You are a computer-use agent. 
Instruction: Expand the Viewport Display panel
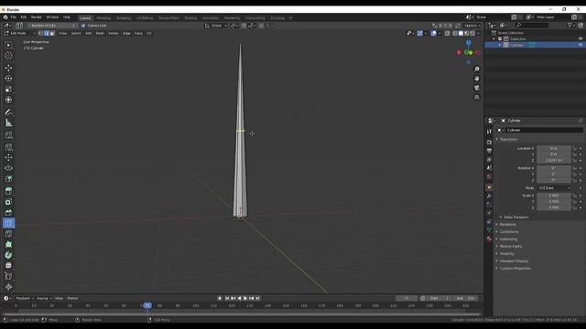(514, 261)
